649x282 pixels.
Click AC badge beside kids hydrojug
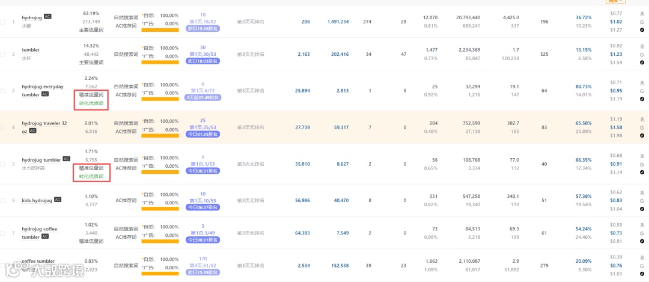click(x=58, y=200)
